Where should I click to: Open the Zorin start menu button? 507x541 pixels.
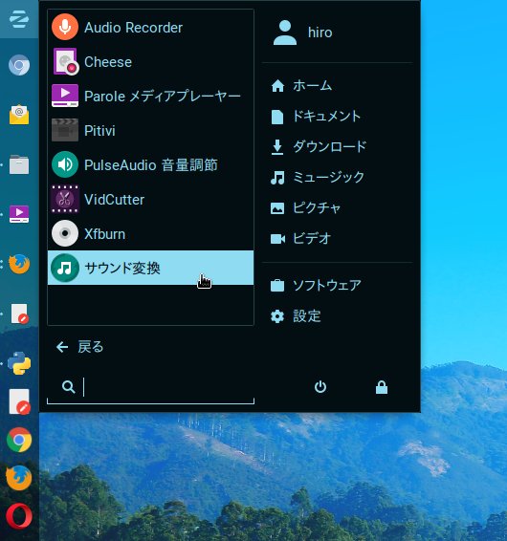pos(19,19)
